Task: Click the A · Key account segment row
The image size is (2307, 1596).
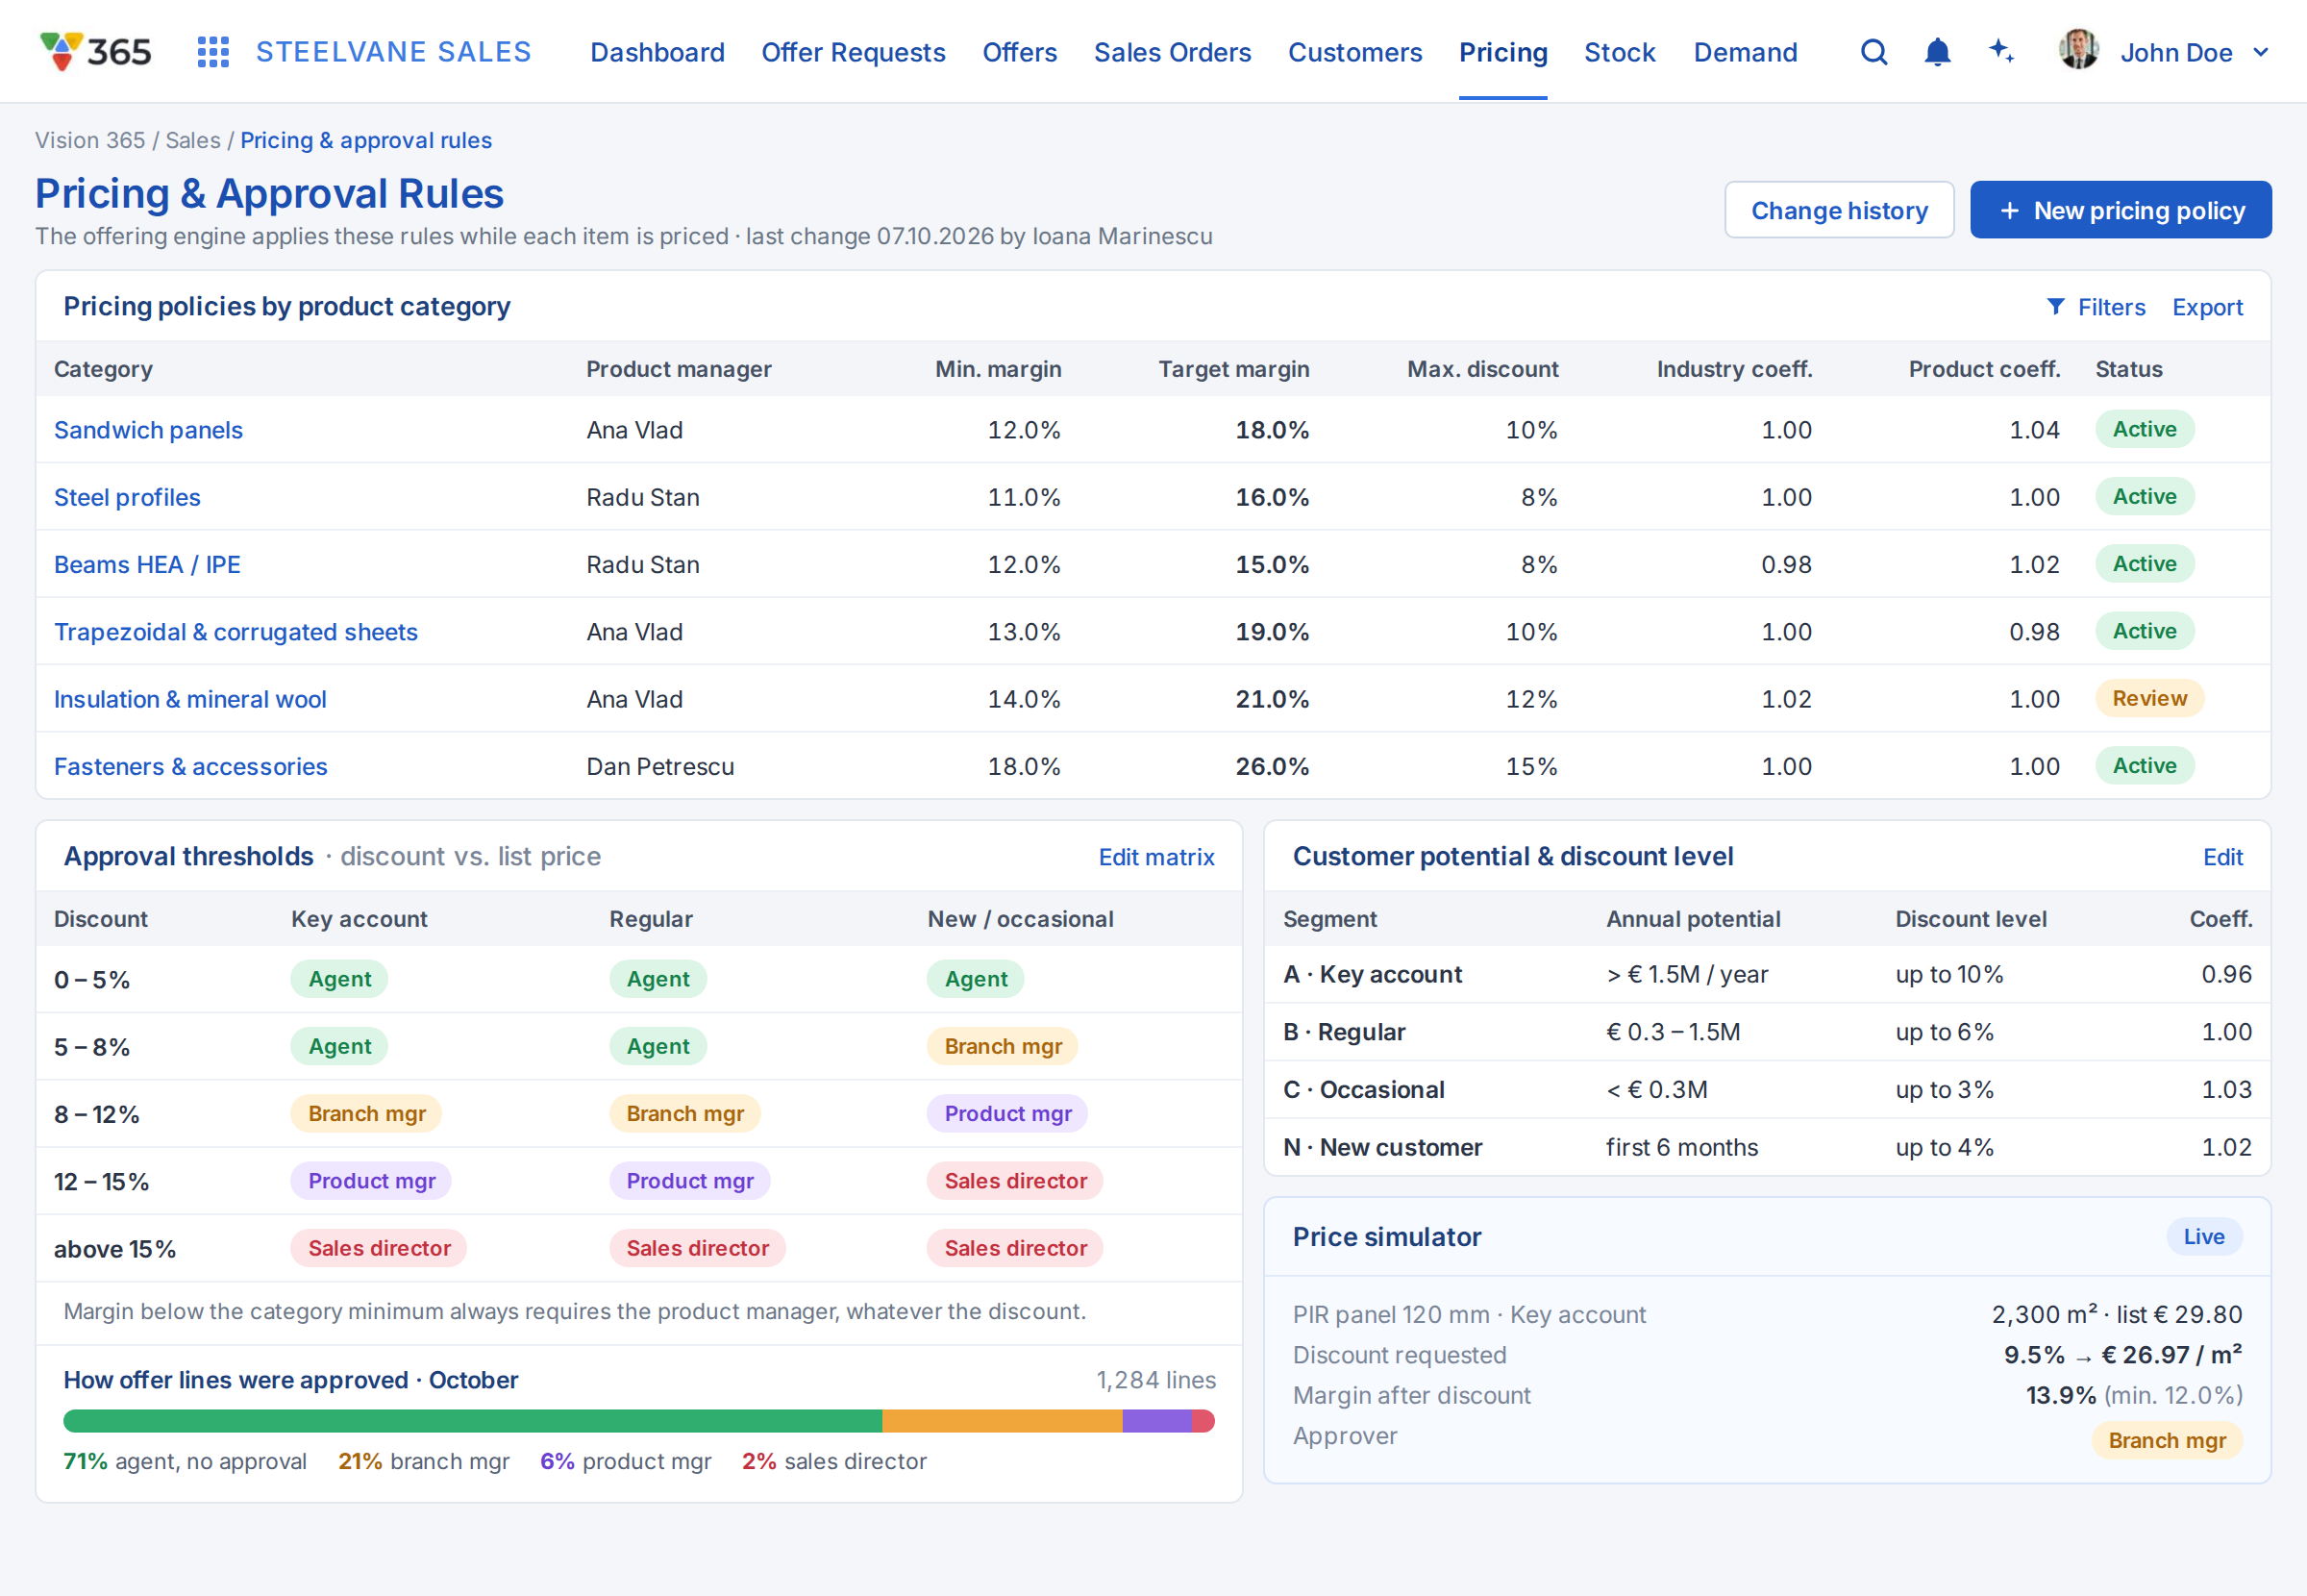Action: coord(1766,974)
